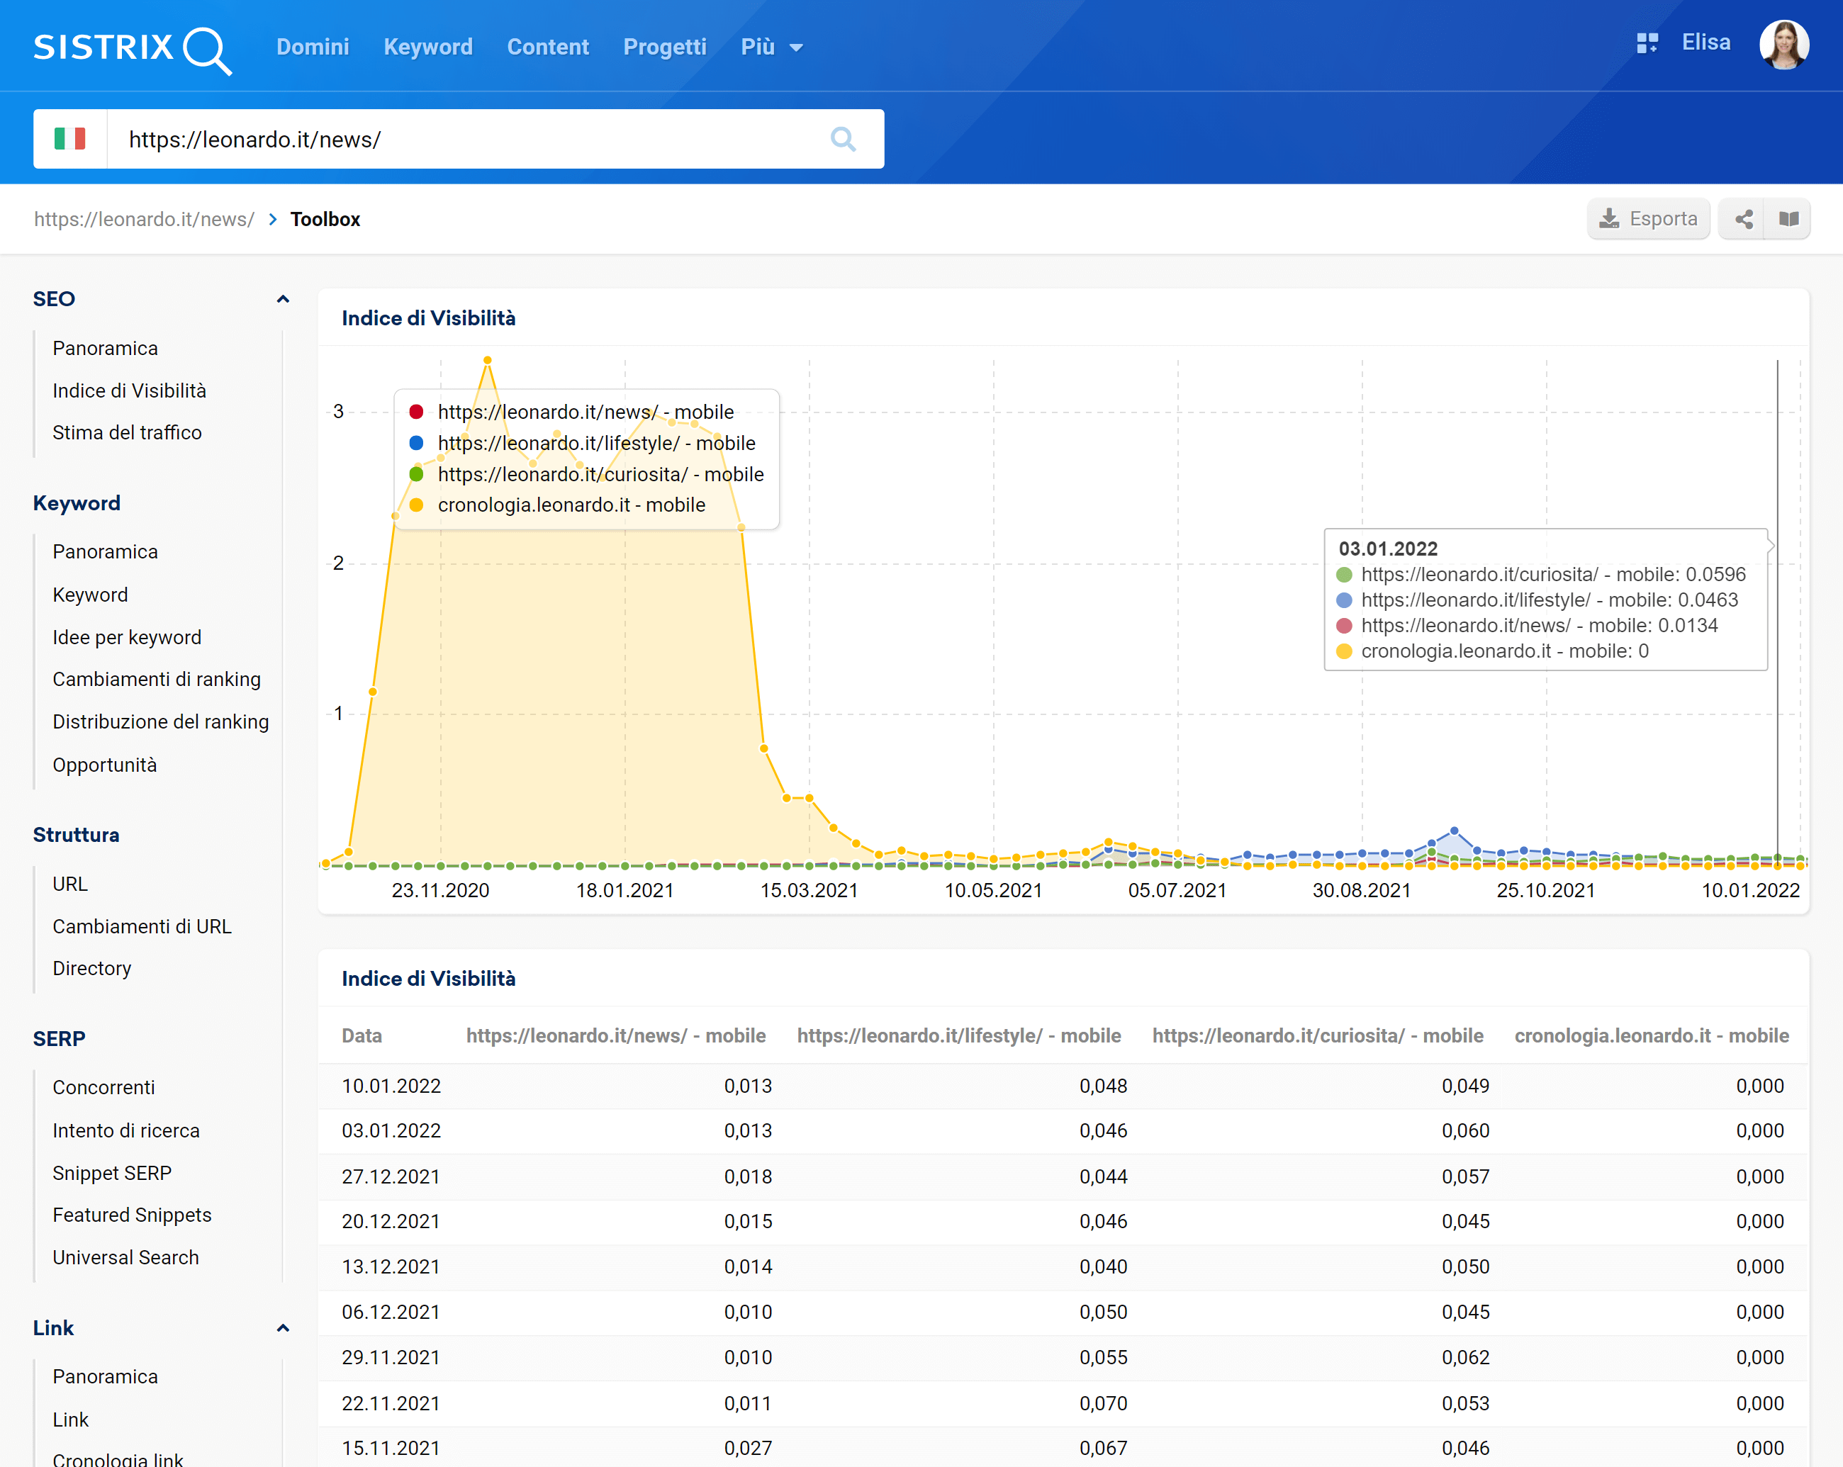Viewport: 1843px width, 1467px height.
Task: Select the 10.01.2022 table row date
Action: coord(391,1086)
